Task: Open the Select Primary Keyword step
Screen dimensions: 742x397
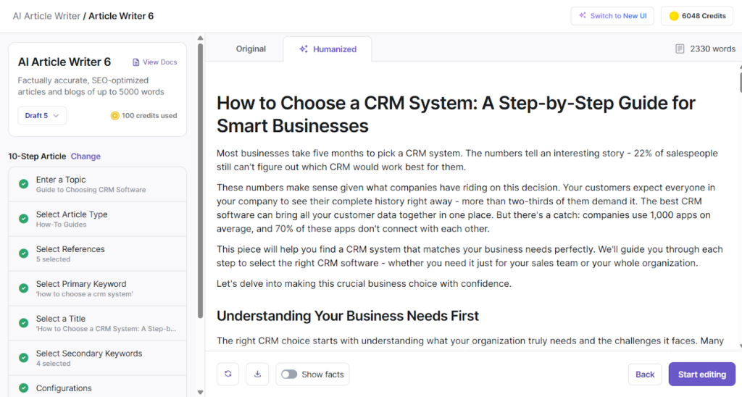Action: click(x=98, y=288)
